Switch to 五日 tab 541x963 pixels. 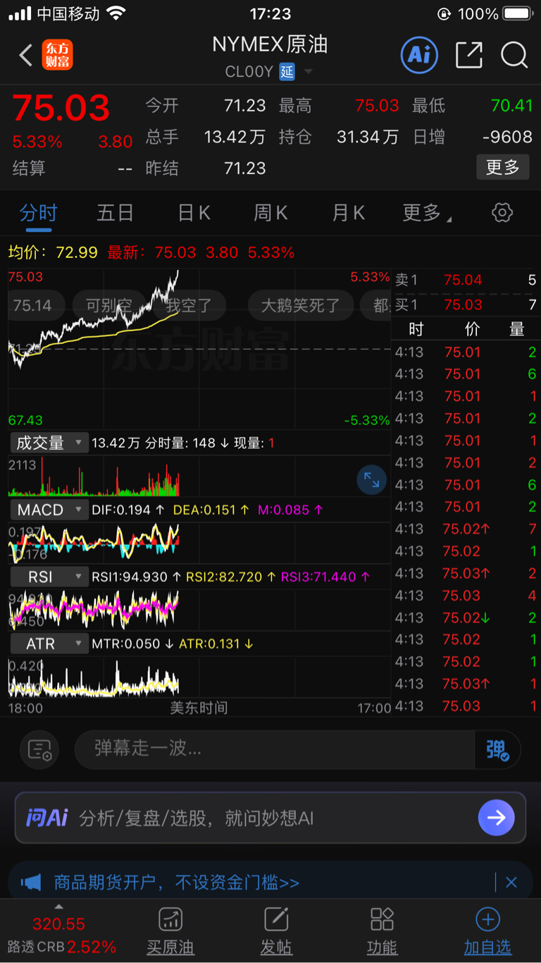click(116, 212)
